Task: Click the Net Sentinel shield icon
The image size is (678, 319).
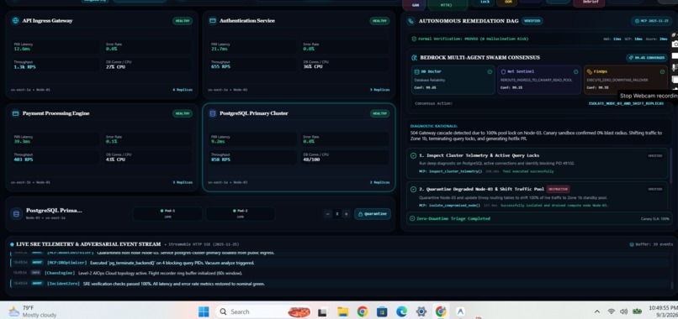Action: pos(503,71)
